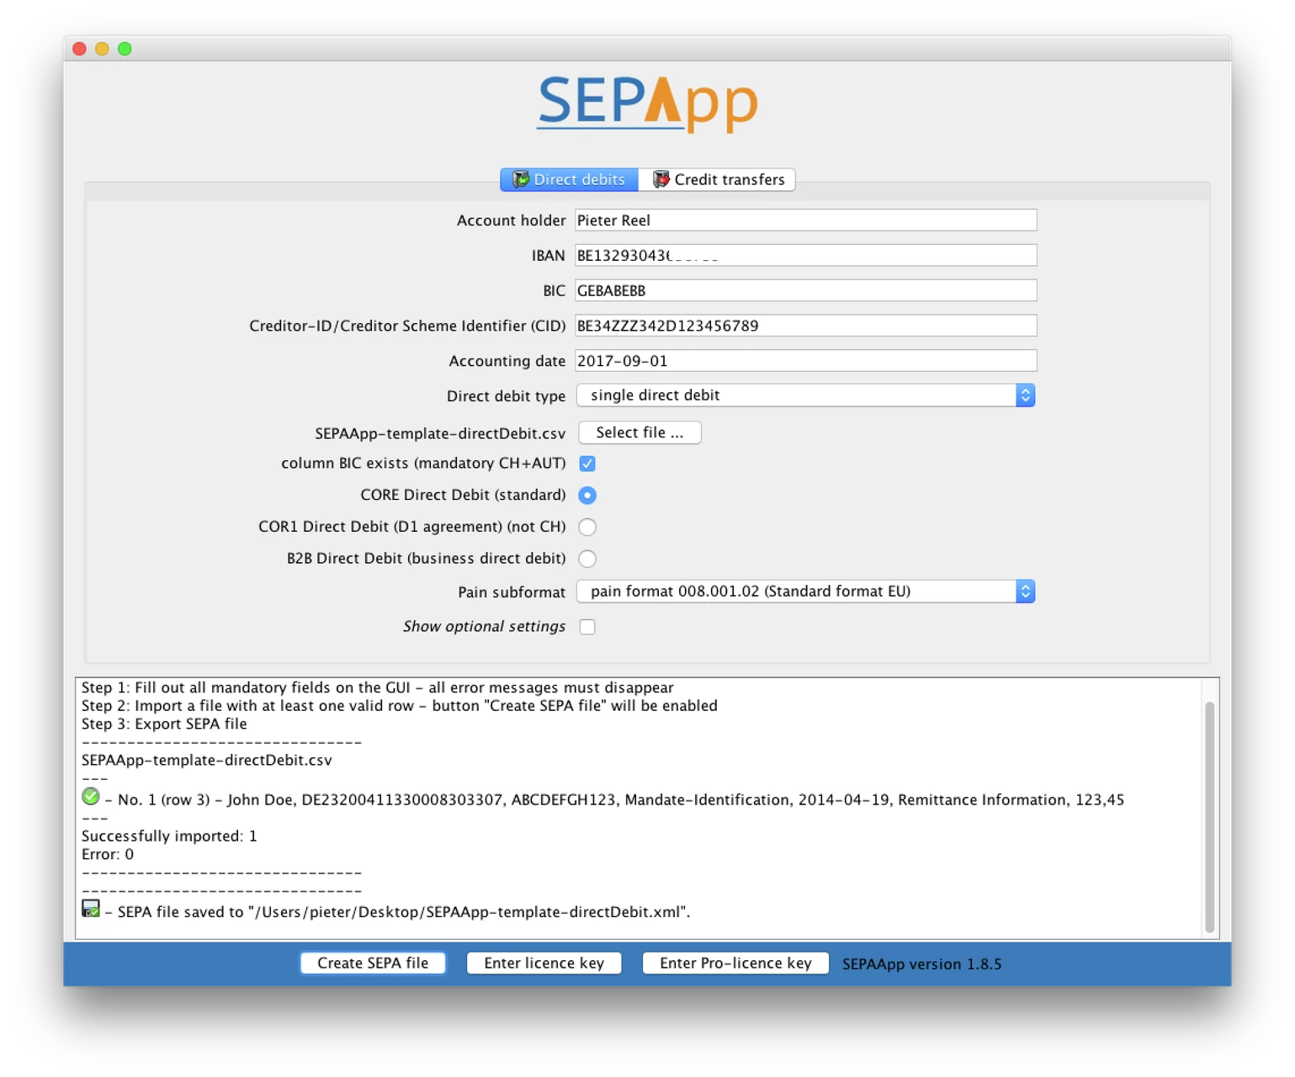
Task: Click the 'Successfully imported: 1' log line
Action: click(169, 836)
